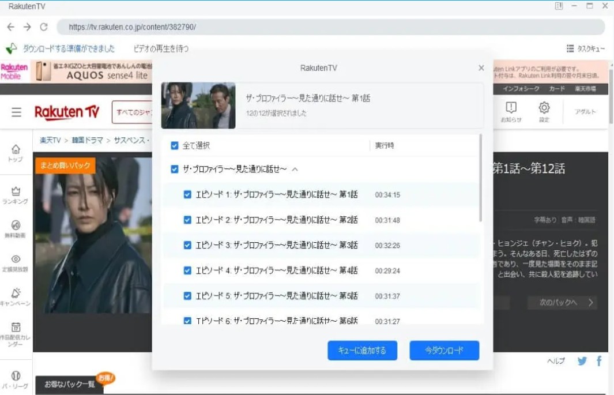The height and width of the screenshot is (395, 614).
Task: Collapse the series episode list chevron
Action: [x=295, y=170]
